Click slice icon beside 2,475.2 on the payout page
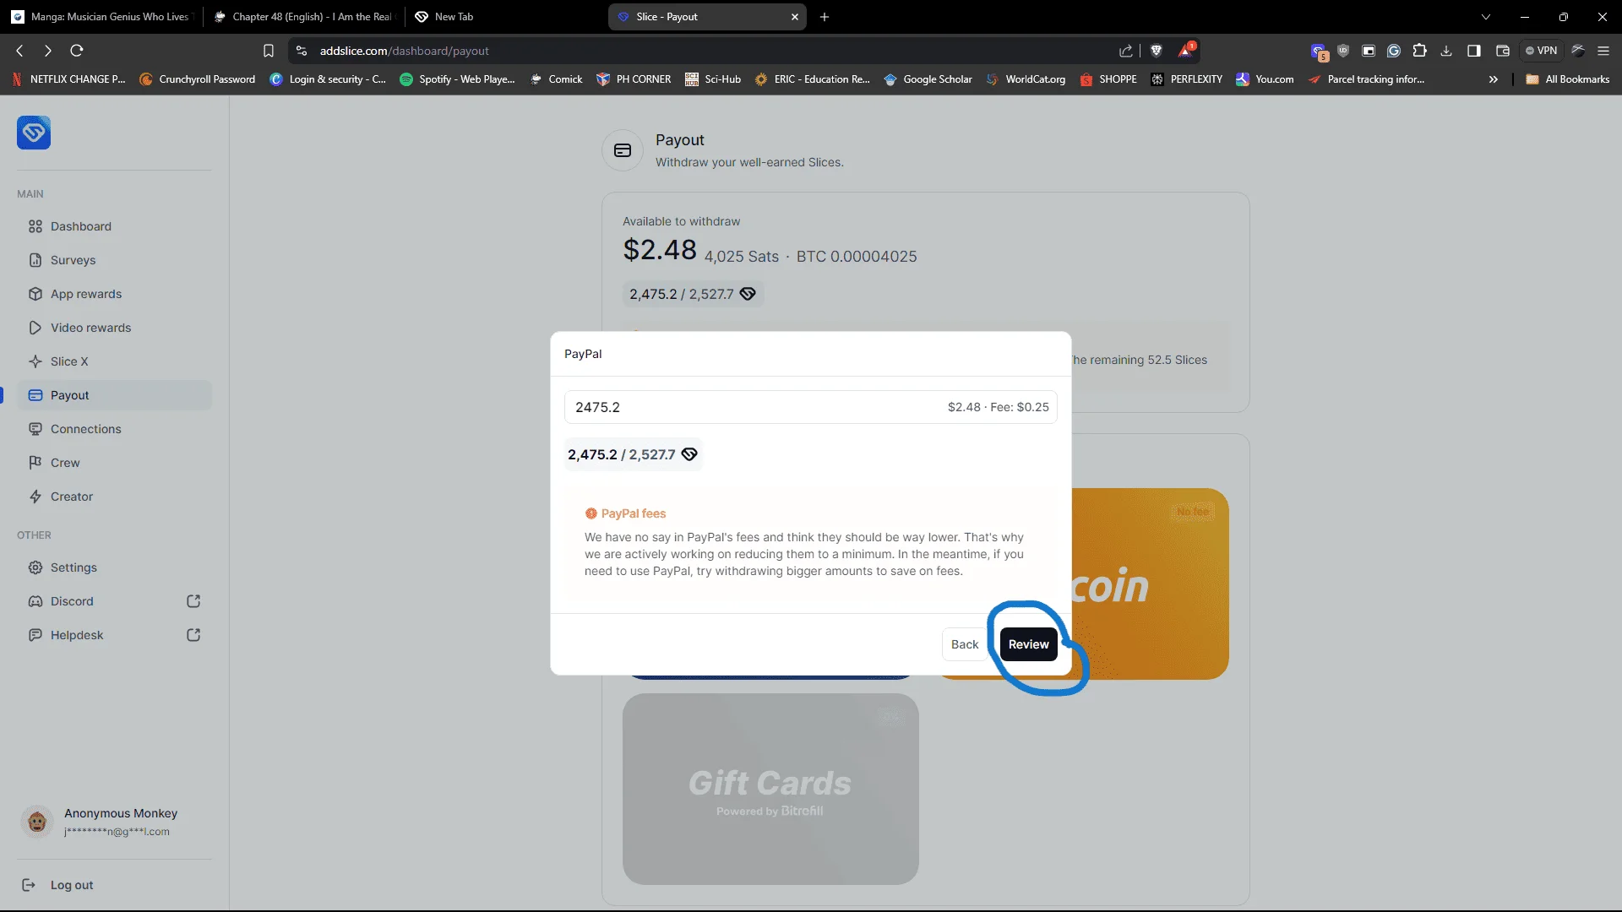Viewport: 1622px width, 912px height. (x=748, y=294)
